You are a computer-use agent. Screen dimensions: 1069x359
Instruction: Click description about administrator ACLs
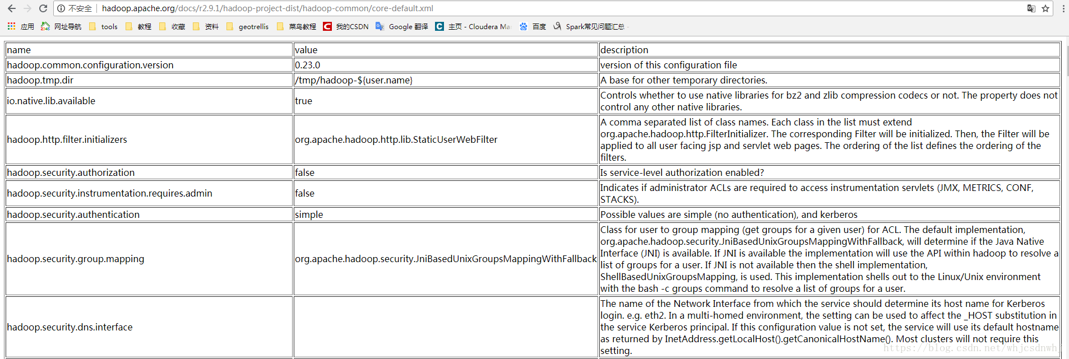829,193
